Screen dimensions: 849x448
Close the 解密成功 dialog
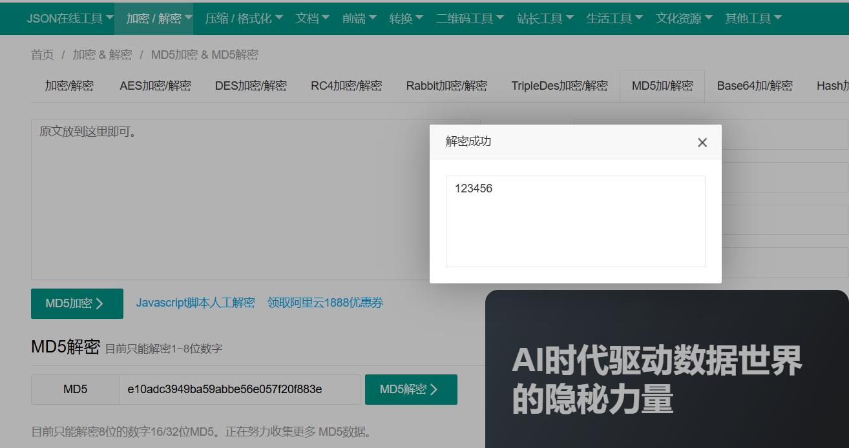[x=702, y=142]
